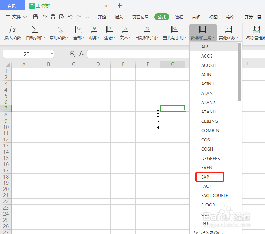The width and height of the screenshot is (265, 234).
Task: Choose ABS from the function list
Action: tap(214, 47)
